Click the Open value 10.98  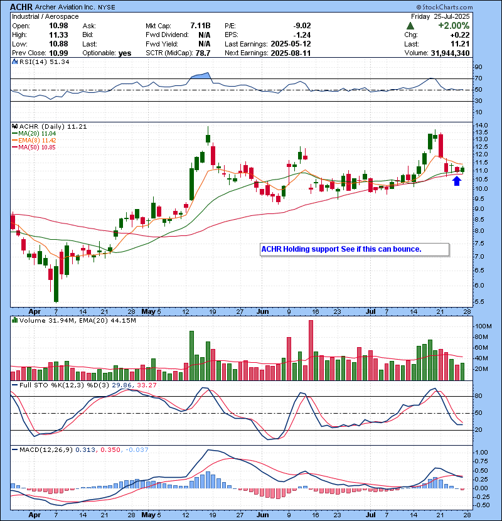coord(58,26)
